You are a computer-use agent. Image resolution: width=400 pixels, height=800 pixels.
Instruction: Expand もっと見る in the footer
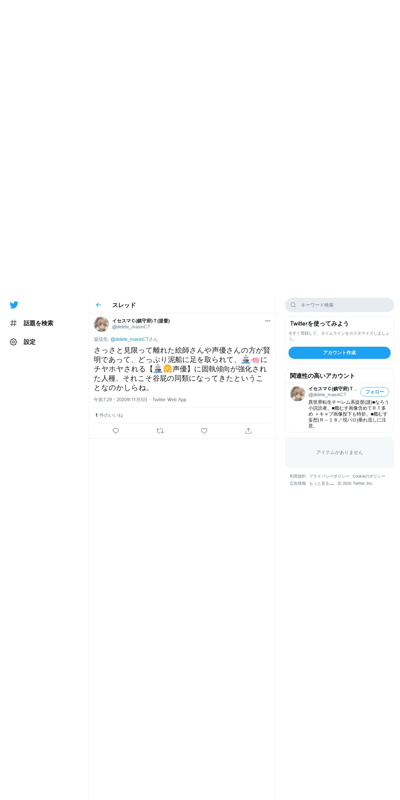[x=321, y=483]
